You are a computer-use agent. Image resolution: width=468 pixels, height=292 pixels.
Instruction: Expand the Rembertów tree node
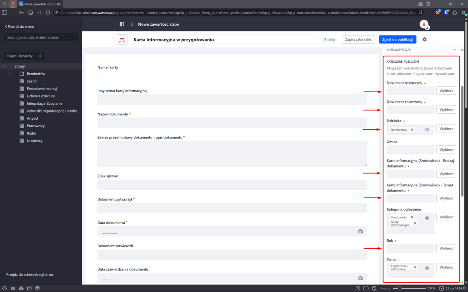tap(9, 74)
